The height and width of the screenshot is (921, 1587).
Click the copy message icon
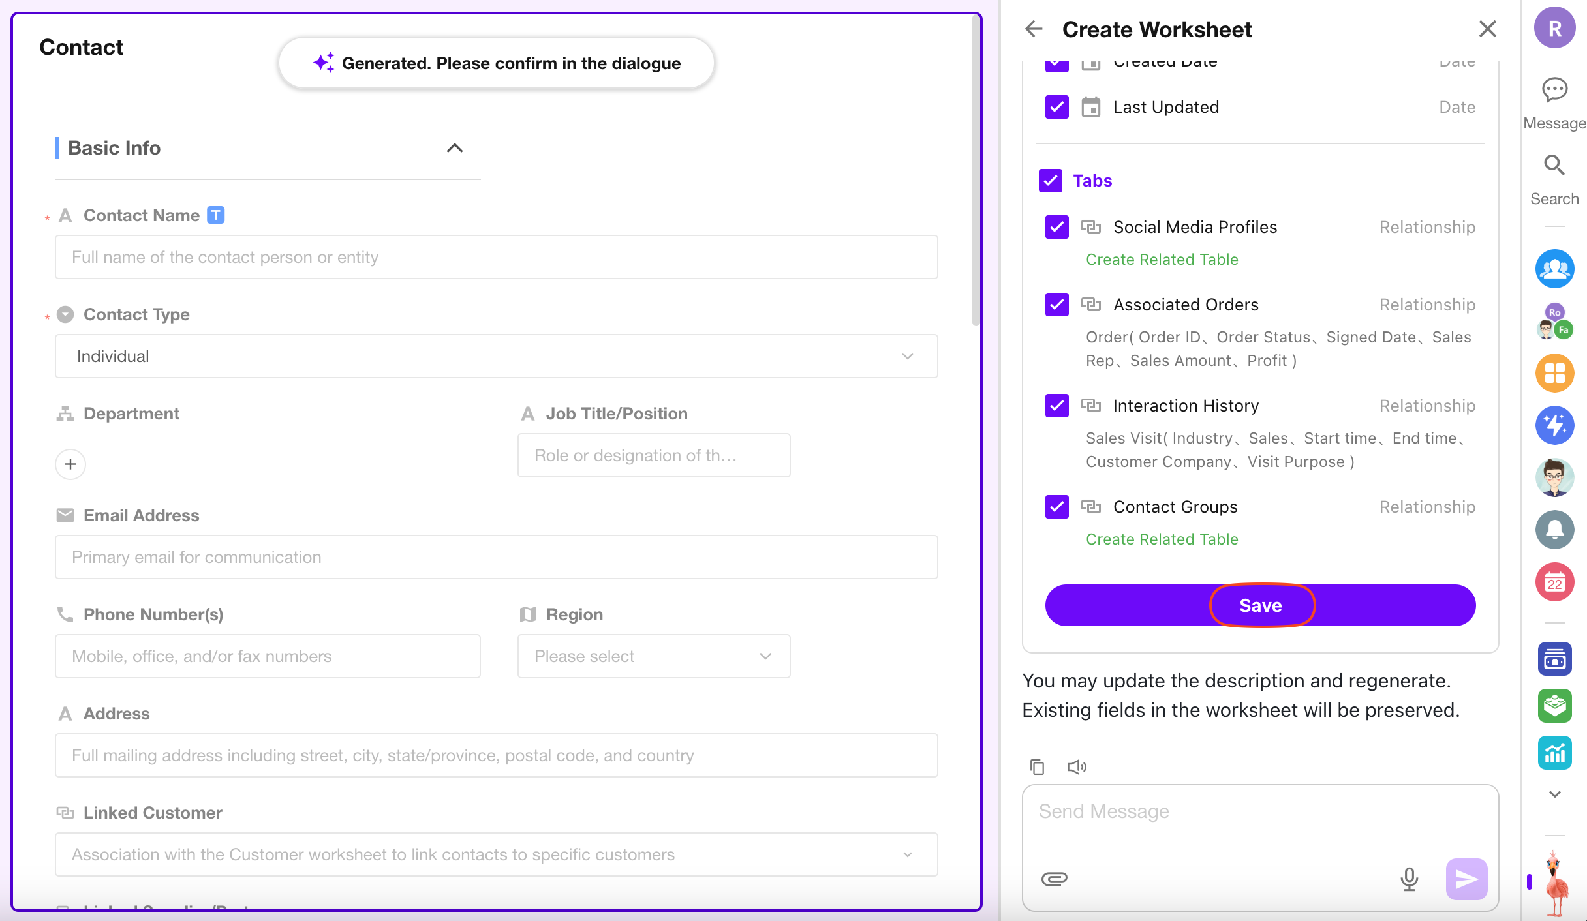[1037, 766]
